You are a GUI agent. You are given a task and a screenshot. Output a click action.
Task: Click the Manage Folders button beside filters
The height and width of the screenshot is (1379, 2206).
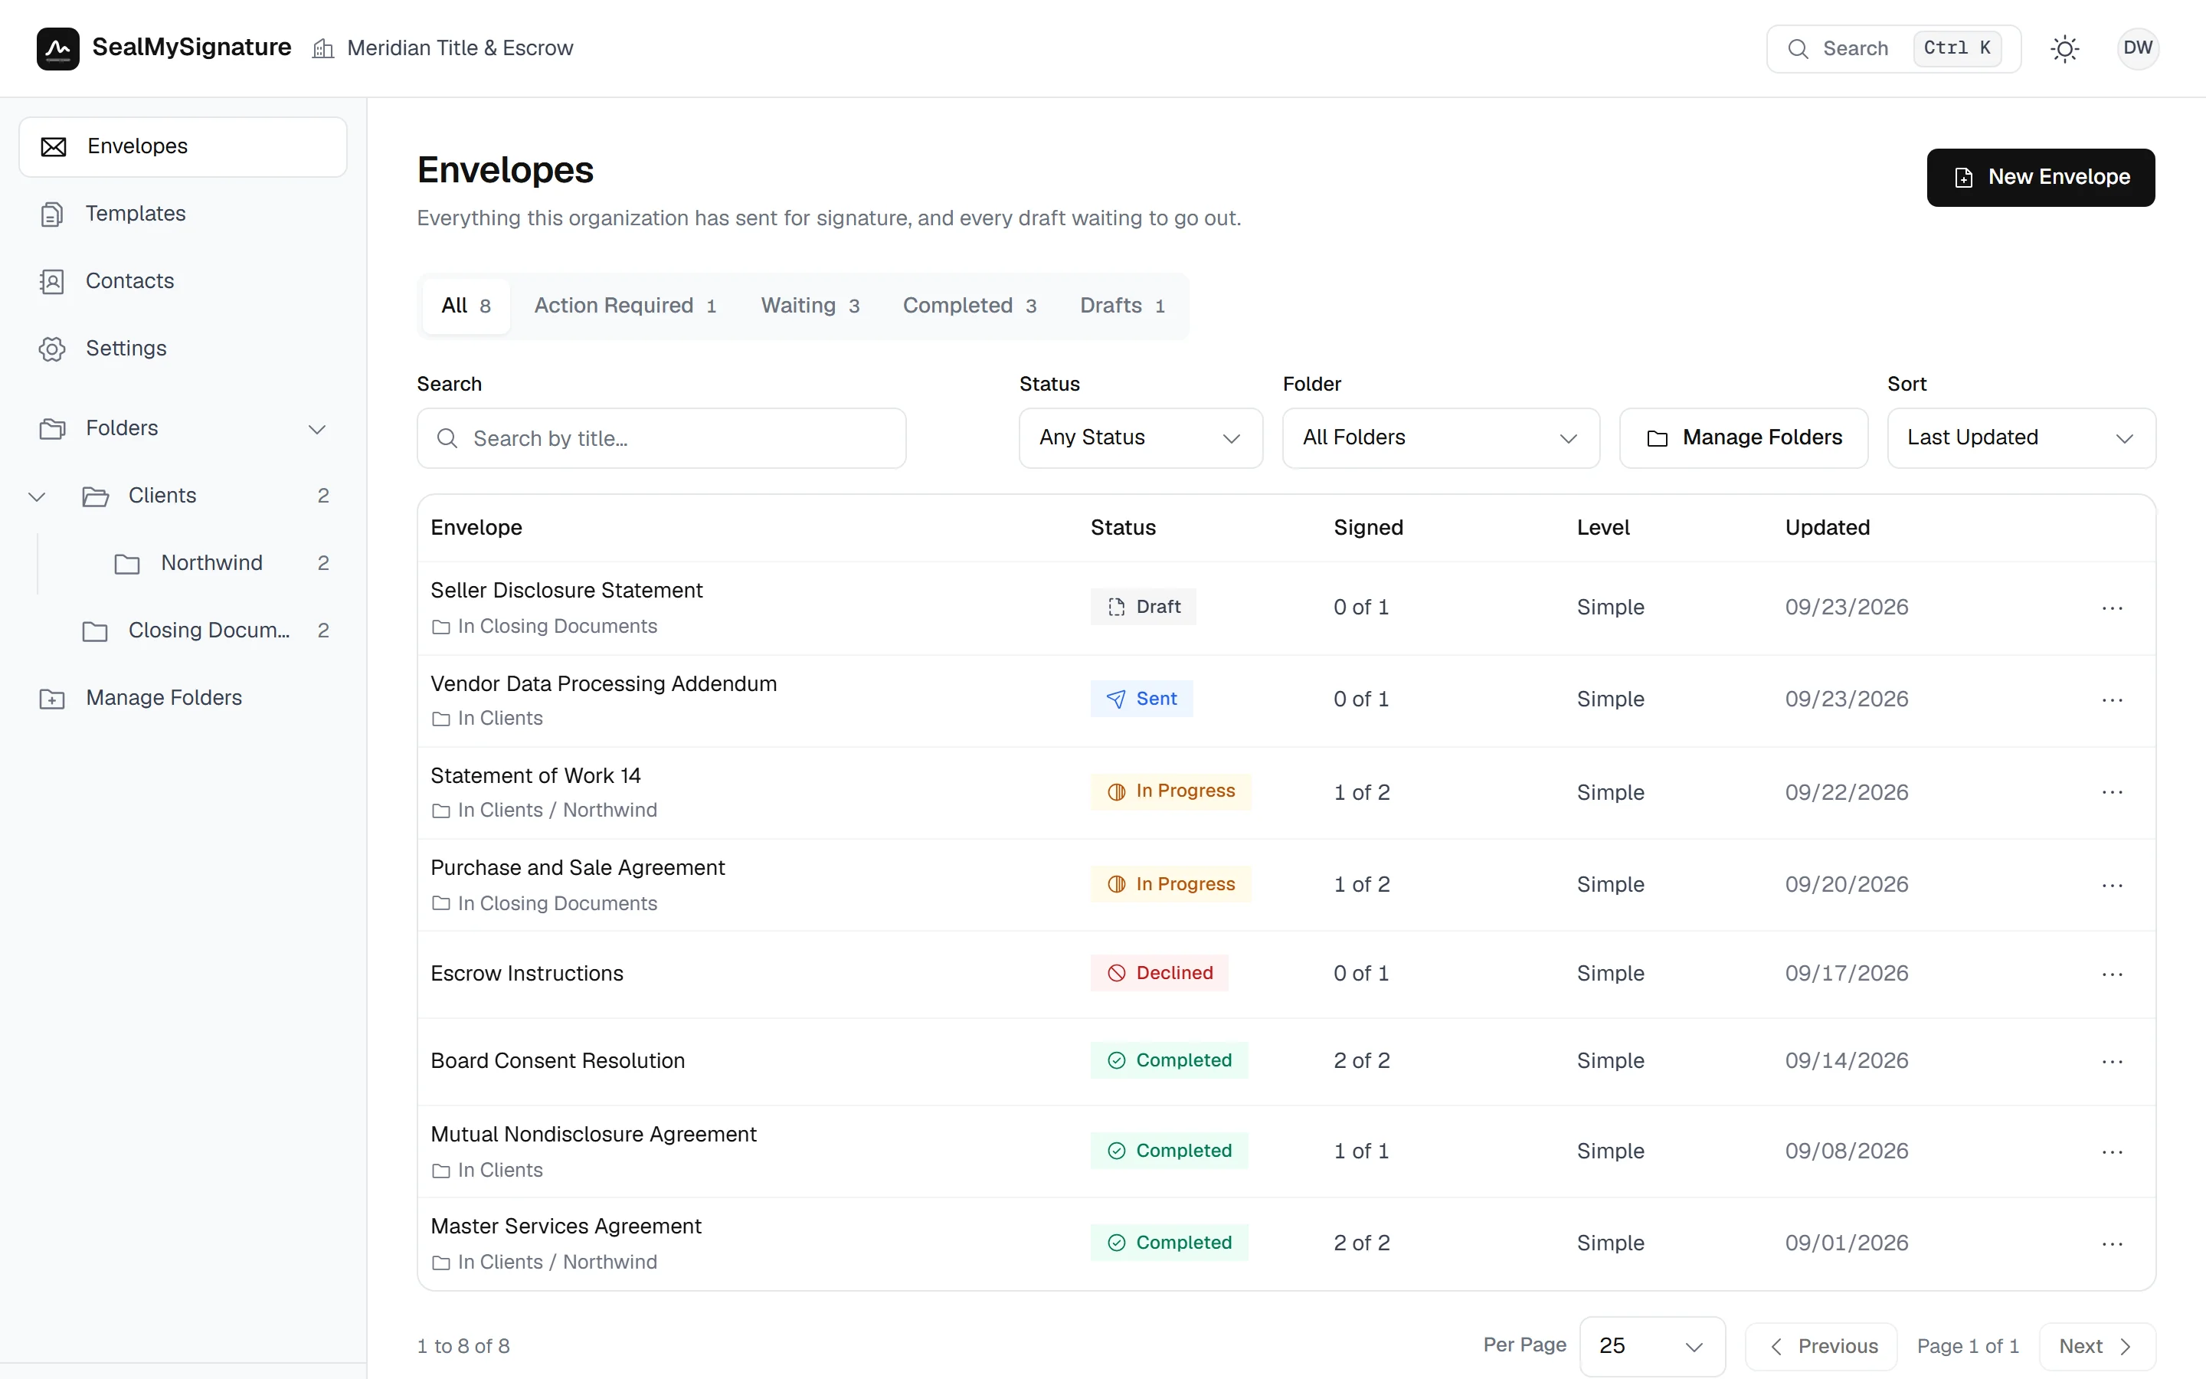[x=1743, y=437]
